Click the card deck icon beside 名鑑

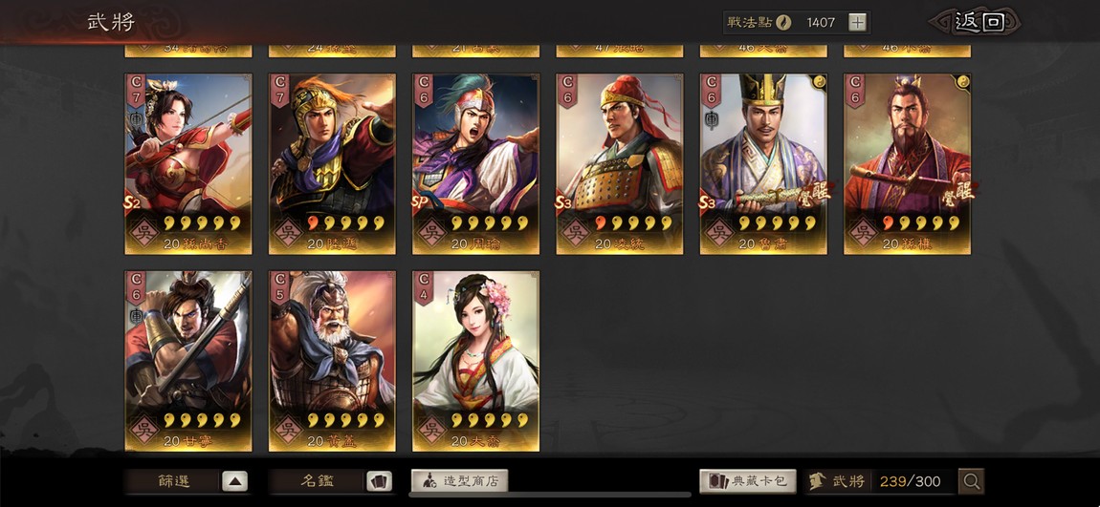pos(379,481)
